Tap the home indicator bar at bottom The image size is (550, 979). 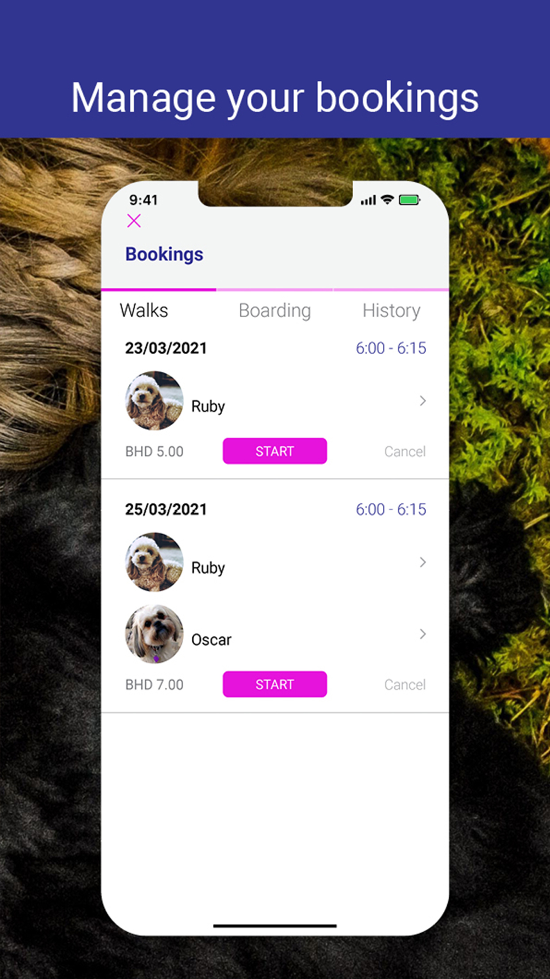[275, 926]
